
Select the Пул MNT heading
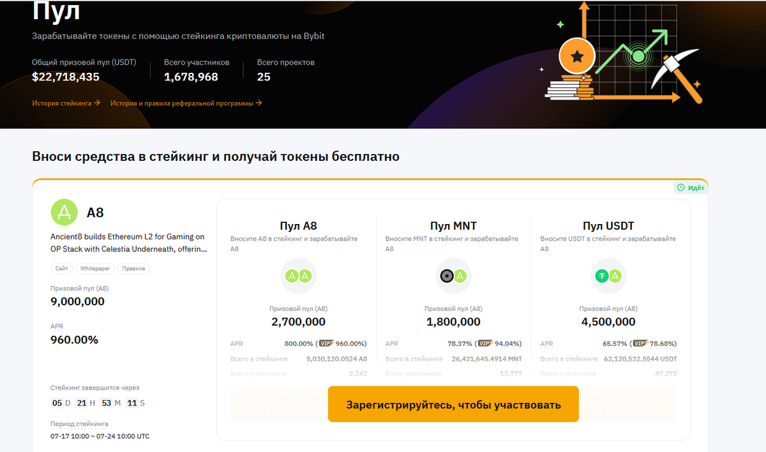453,226
